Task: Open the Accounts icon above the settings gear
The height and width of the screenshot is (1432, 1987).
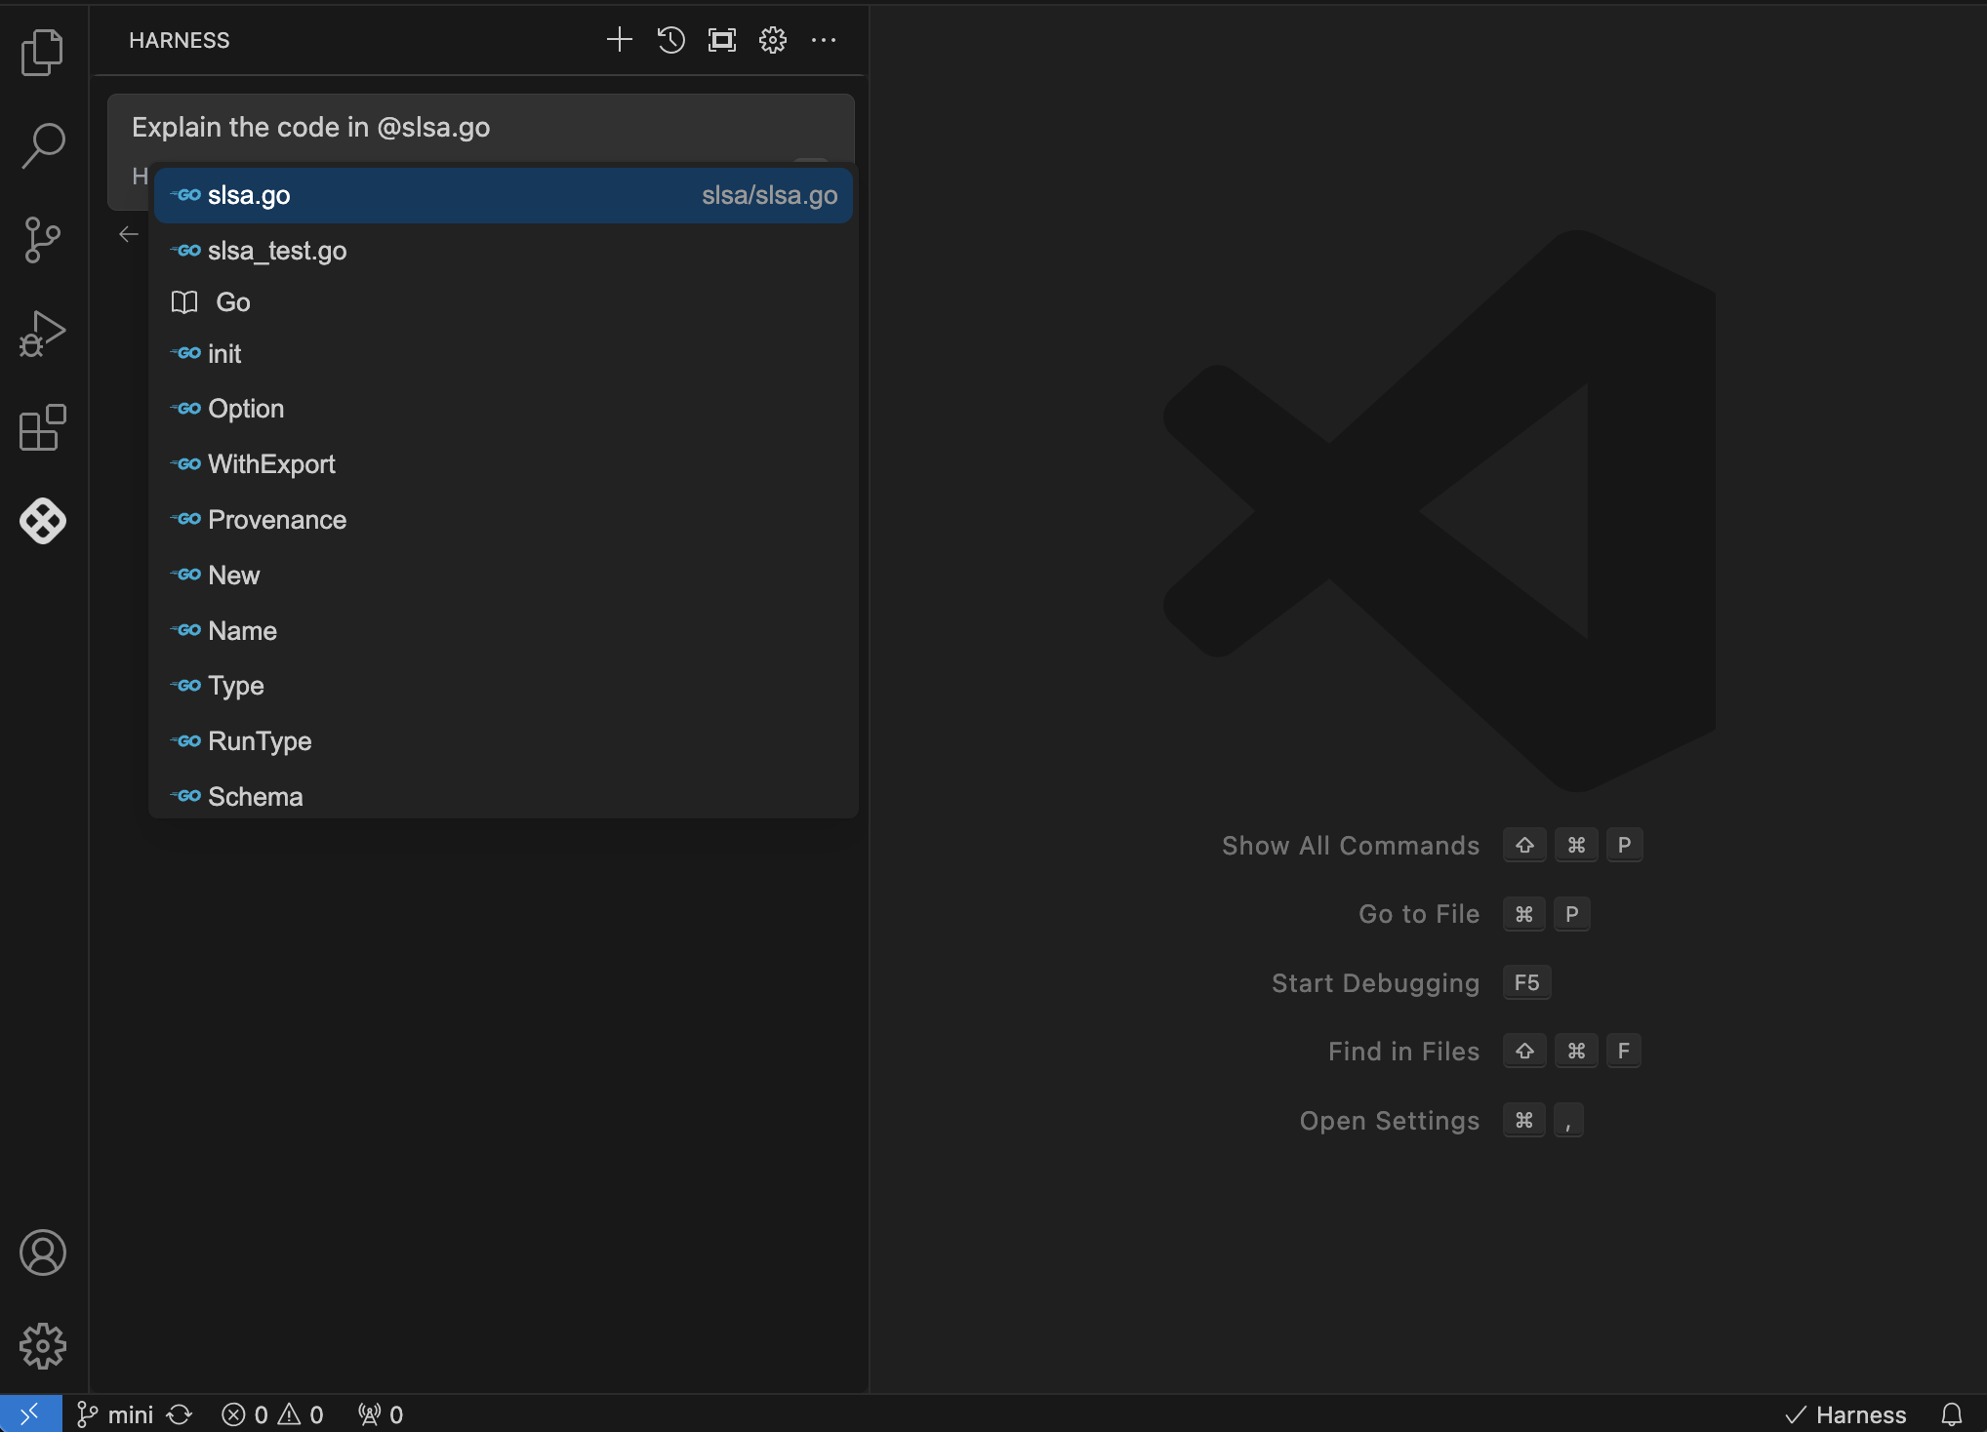Action: (42, 1253)
